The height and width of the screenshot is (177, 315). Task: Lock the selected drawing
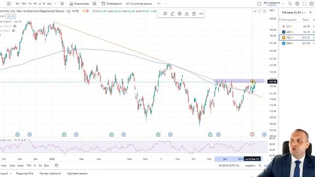coord(187,14)
